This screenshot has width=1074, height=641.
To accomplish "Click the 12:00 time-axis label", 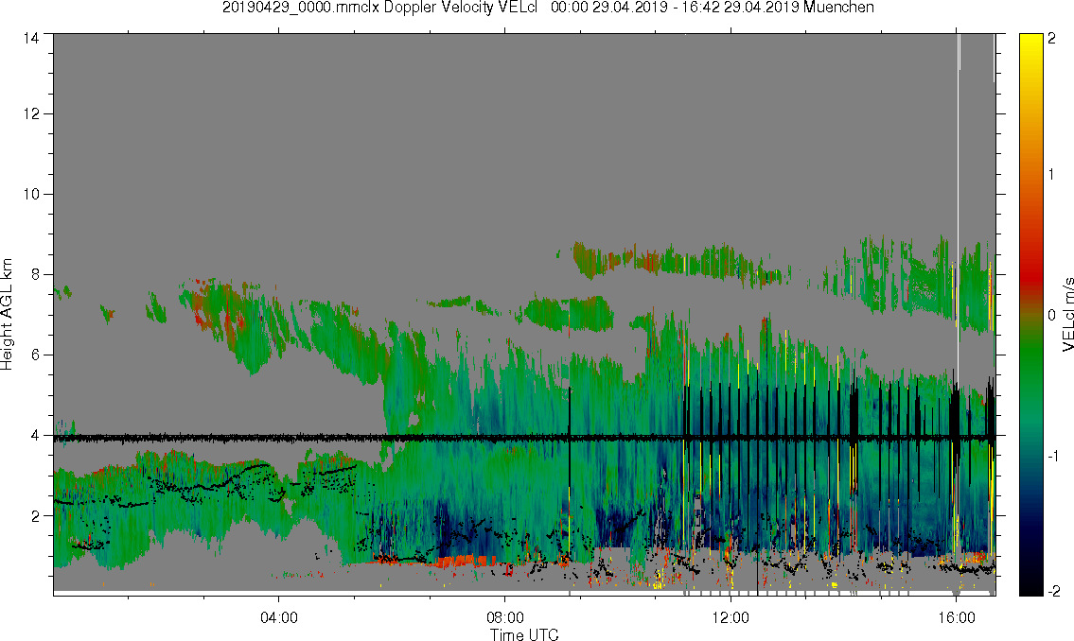I will (x=731, y=617).
